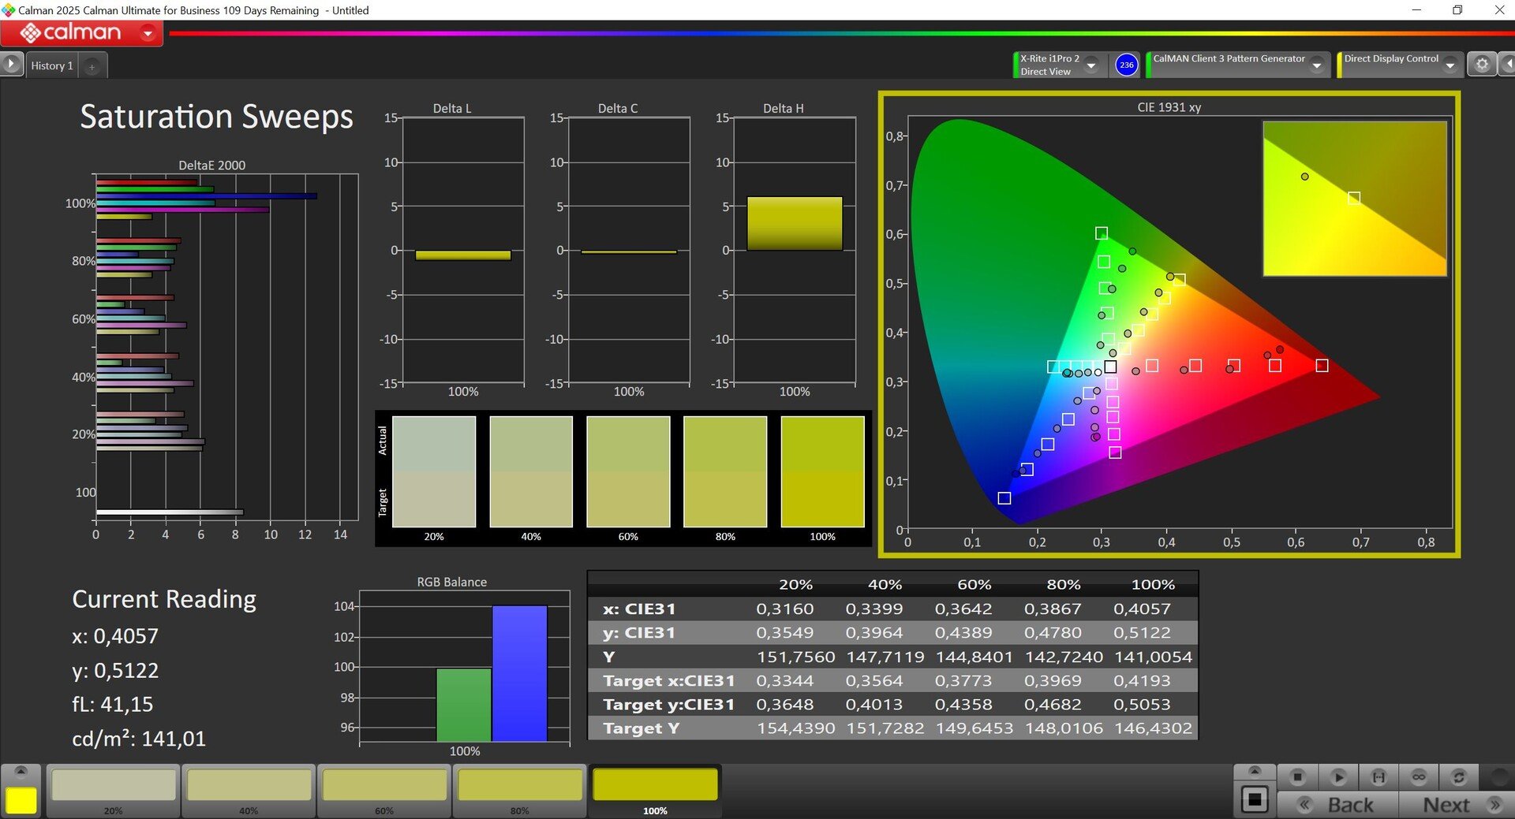Click the stop measurement button
The image size is (1515, 819).
tap(1297, 777)
